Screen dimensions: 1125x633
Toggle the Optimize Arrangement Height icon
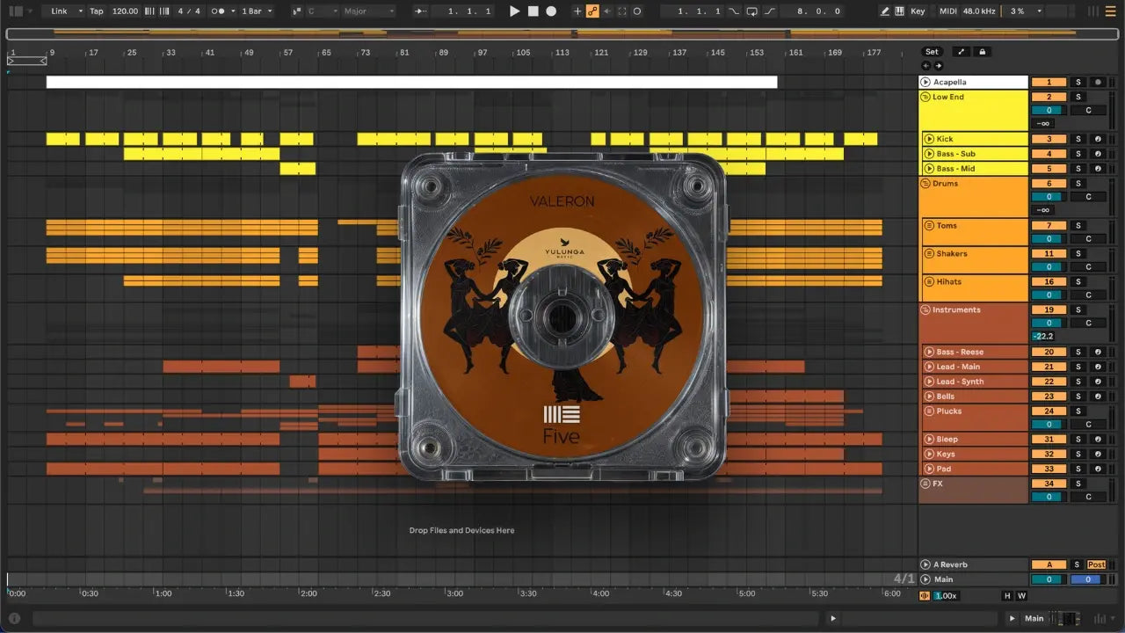click(962, 52)
